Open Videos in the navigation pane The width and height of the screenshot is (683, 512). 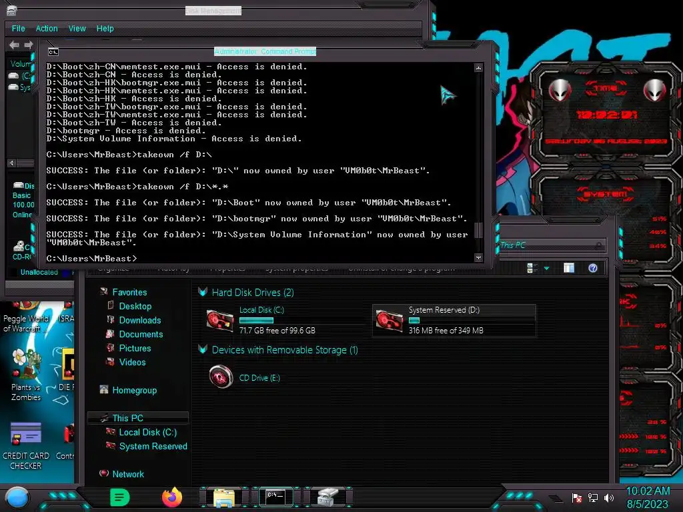tap(132, 362)
